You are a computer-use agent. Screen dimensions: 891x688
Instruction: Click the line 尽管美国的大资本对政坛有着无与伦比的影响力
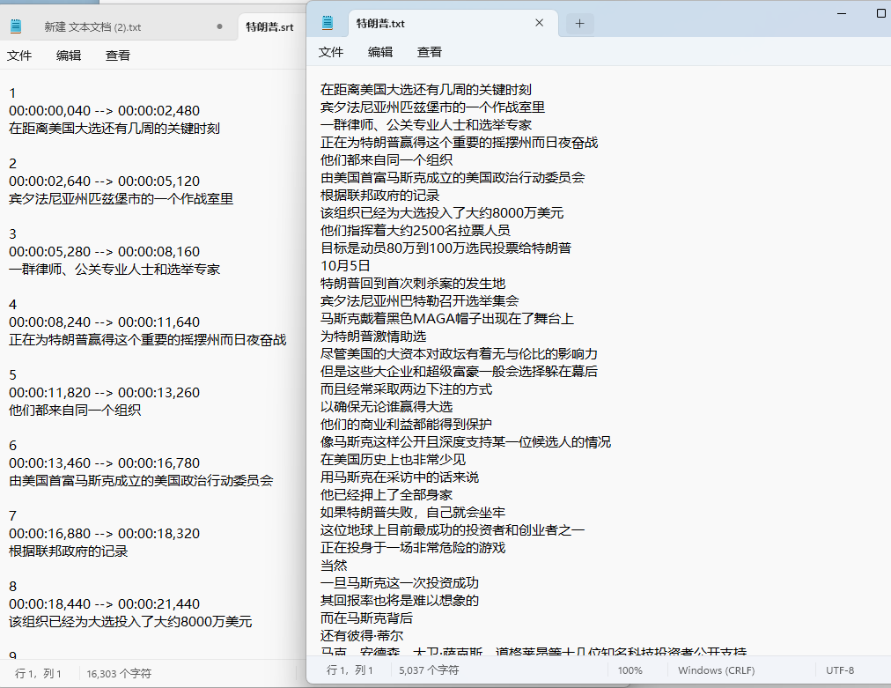tap(459, 354)
